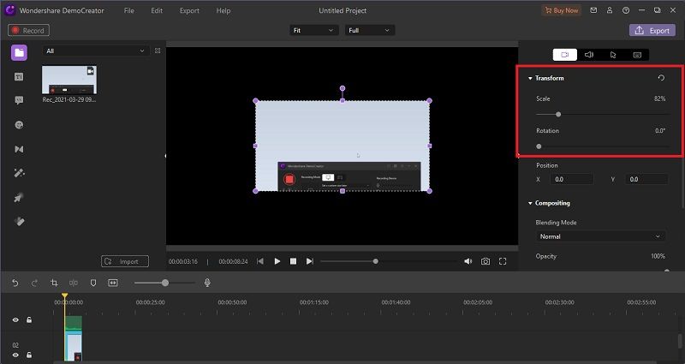
Task: Open the messages envelope icon
Action: click(593, 10)
